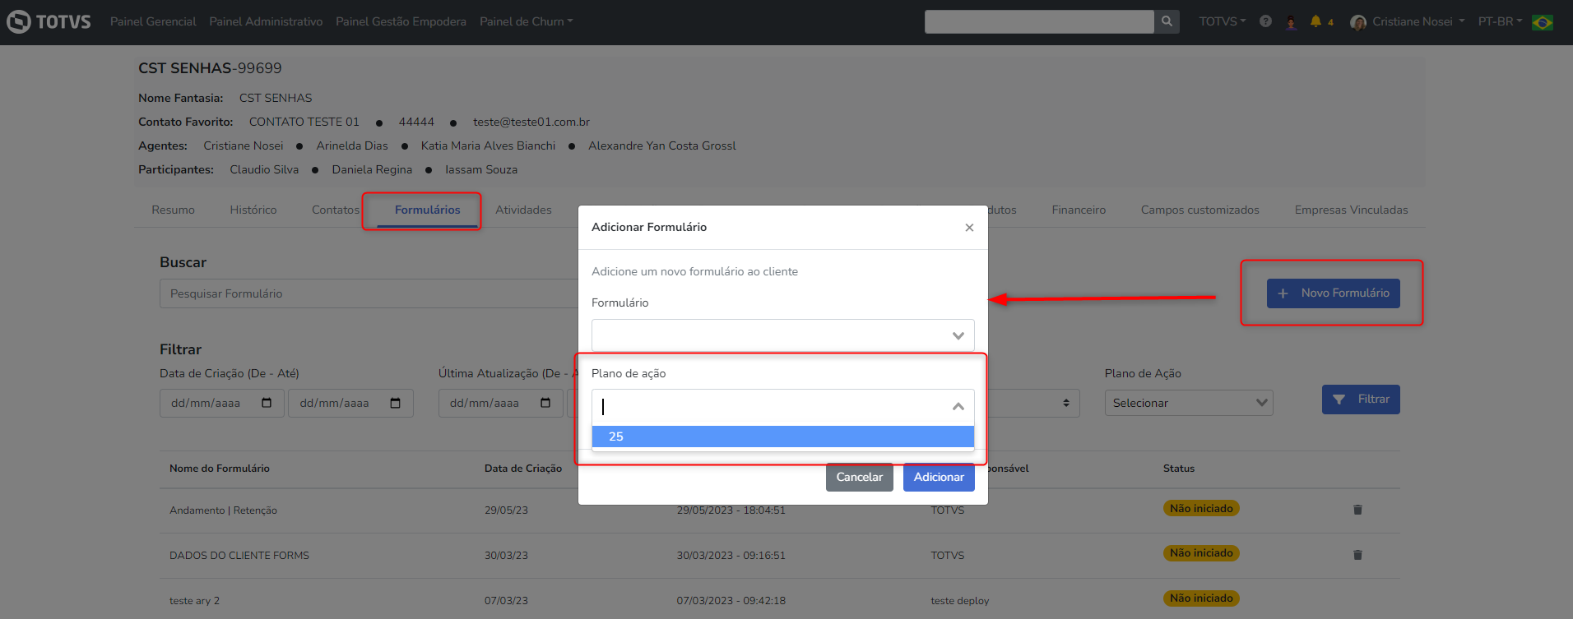Delete the Andamento | Retenção form via trash icon

point(1357,510)
